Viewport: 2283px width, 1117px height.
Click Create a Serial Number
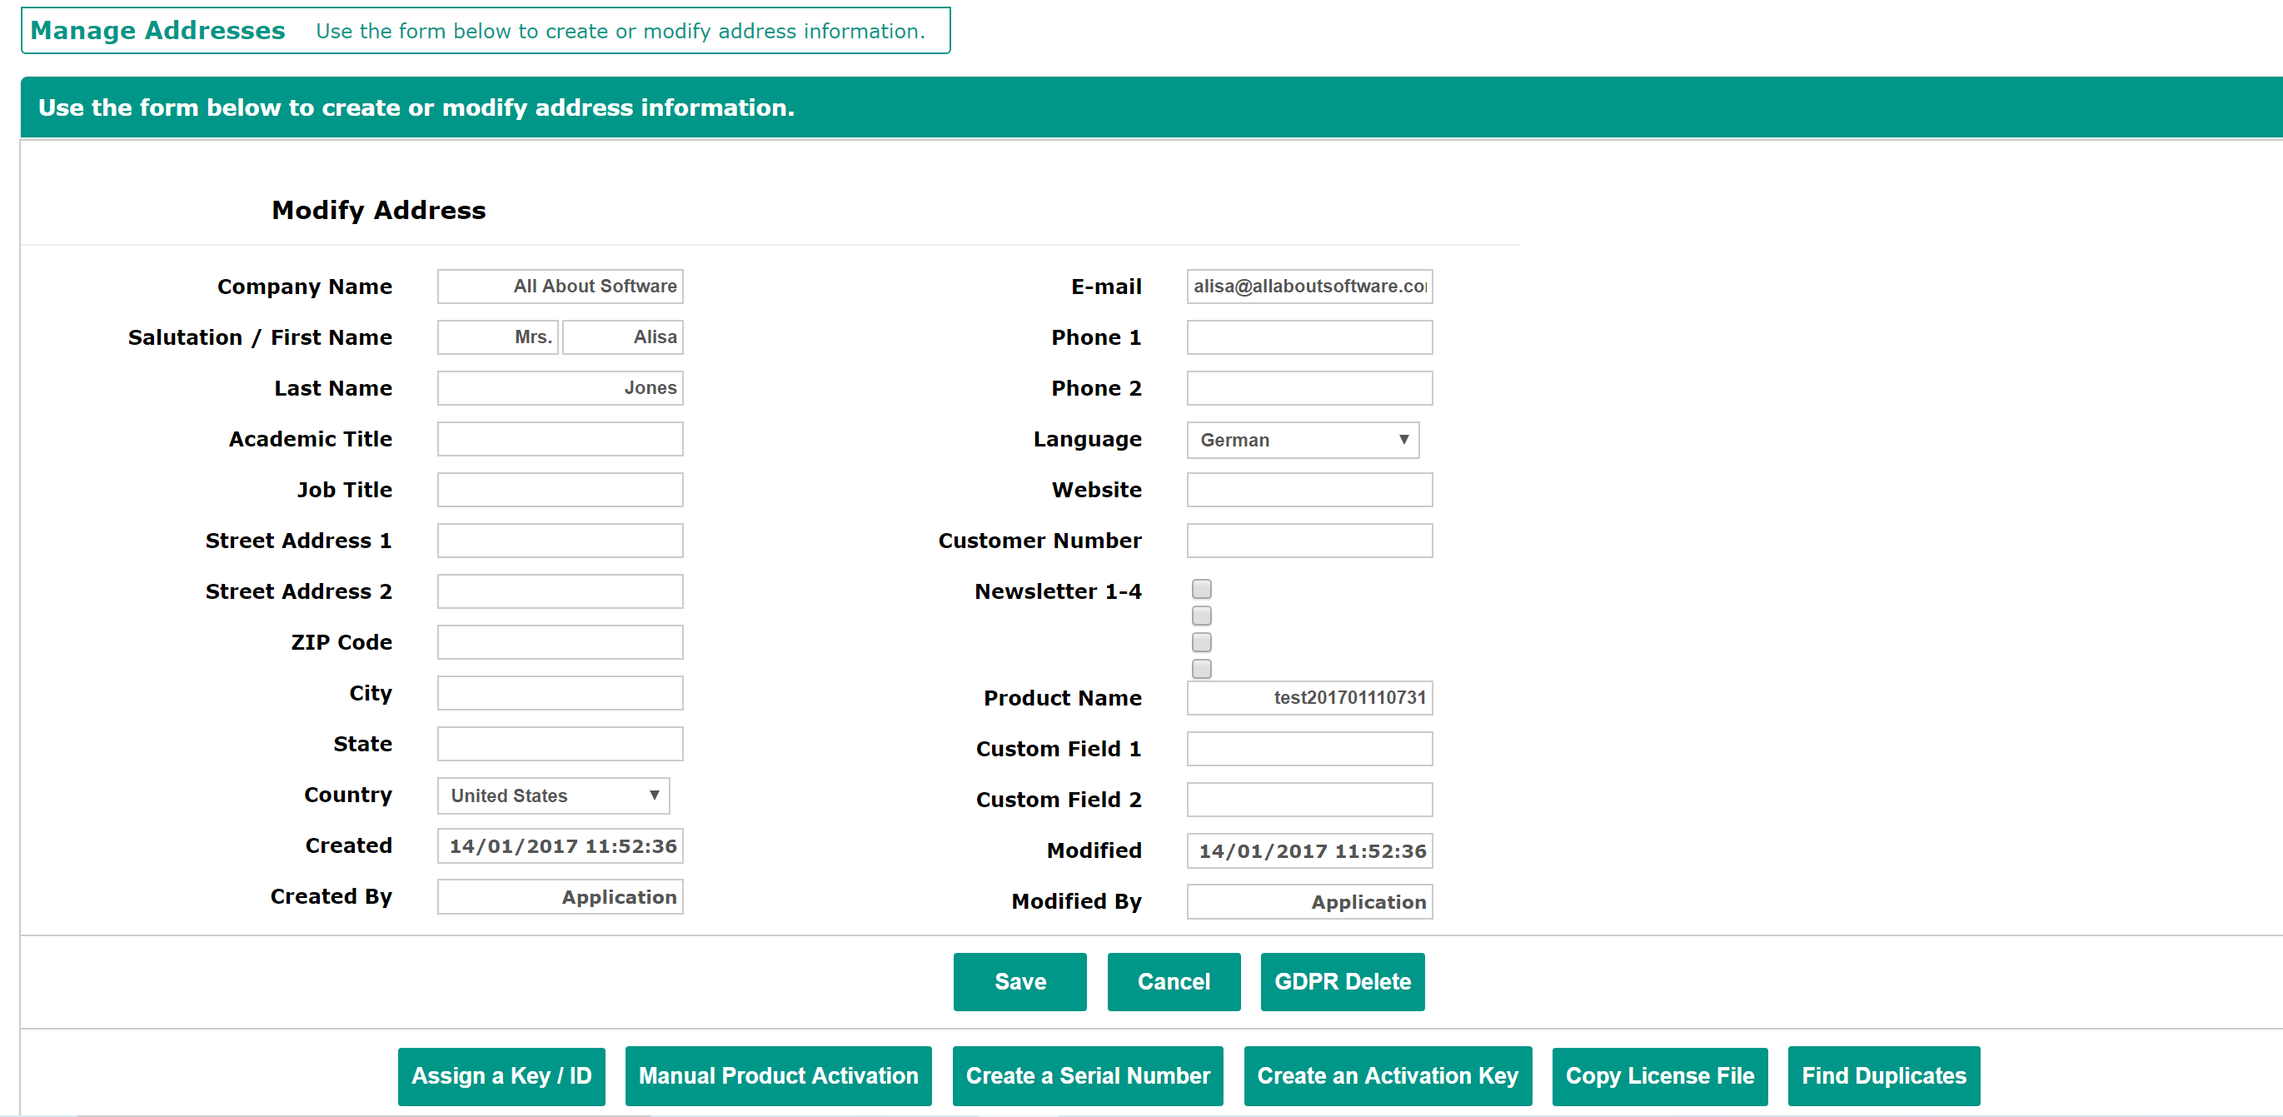(1087, 1076)
